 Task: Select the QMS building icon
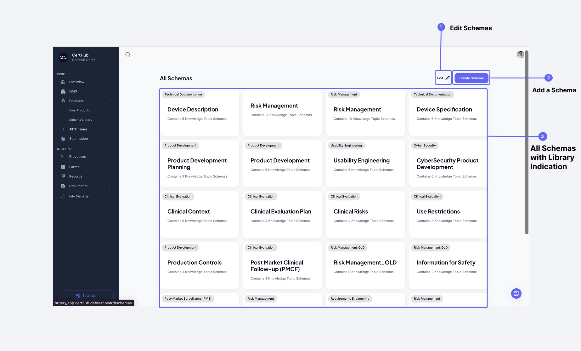point(63,91)
